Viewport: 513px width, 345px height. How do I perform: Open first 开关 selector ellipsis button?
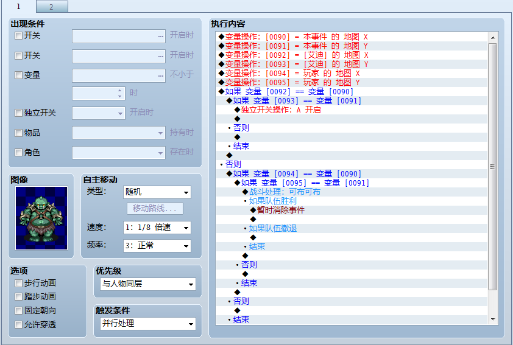click(x=161, y=37)
